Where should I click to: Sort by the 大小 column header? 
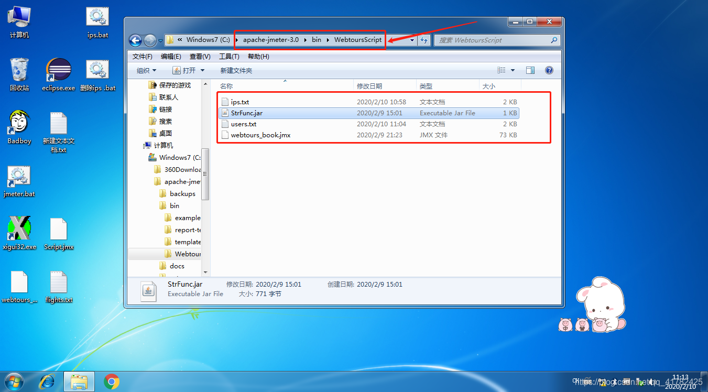pyautogui.click(x=500, y=86)
